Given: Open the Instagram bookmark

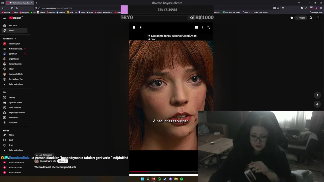Looking at the screenshot, I should point(24,12).
